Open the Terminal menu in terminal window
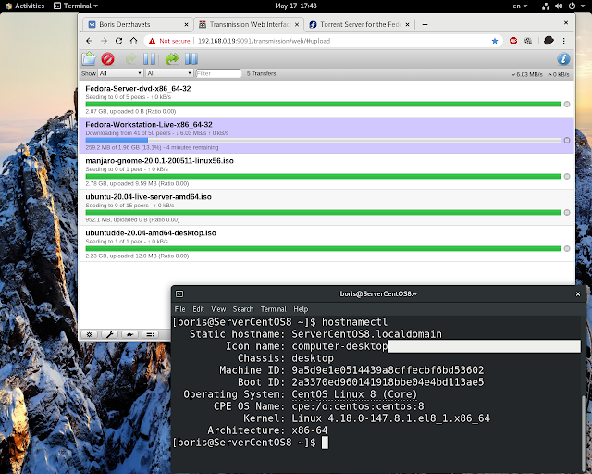 tap(274, 309)
